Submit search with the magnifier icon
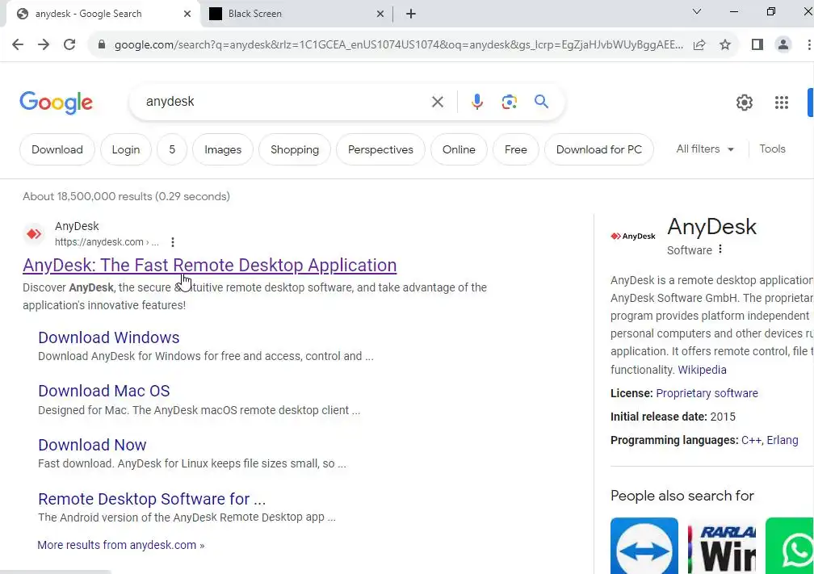 pos(541,102)
